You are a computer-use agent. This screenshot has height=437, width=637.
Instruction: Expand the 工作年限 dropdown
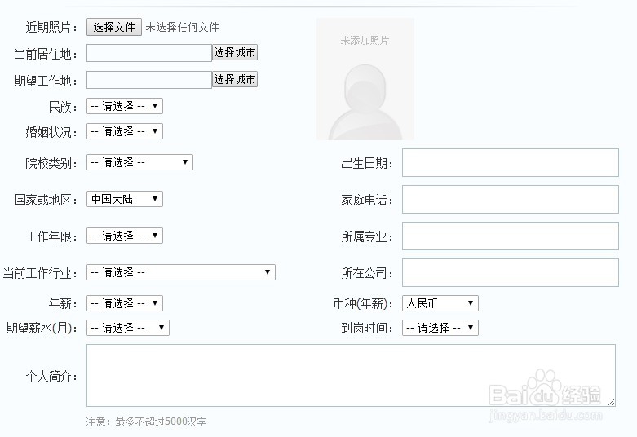pos(125,236)
